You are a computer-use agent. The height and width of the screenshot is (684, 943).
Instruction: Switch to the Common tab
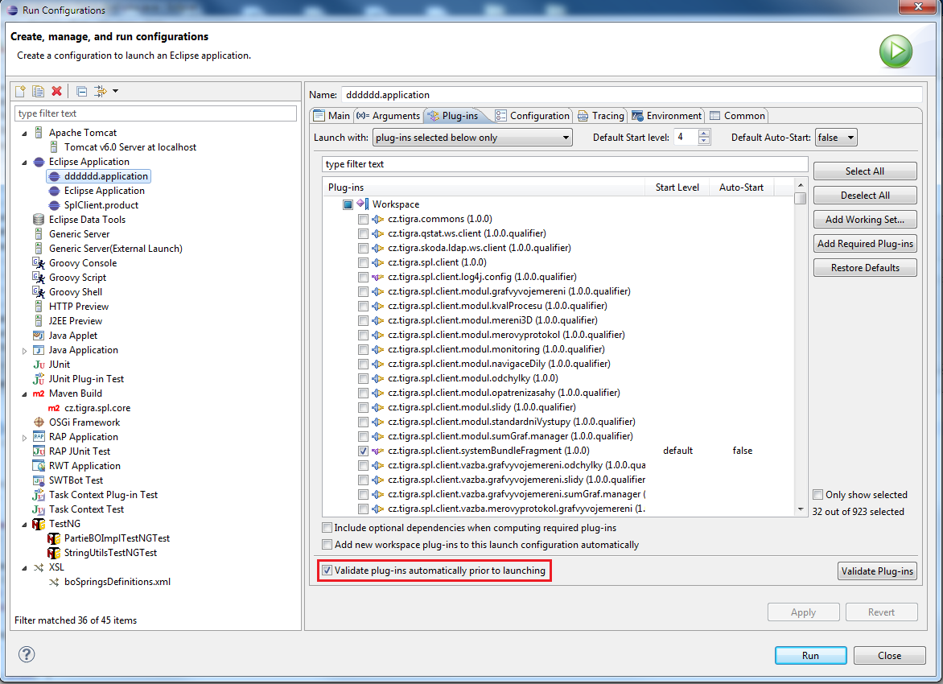737,116
